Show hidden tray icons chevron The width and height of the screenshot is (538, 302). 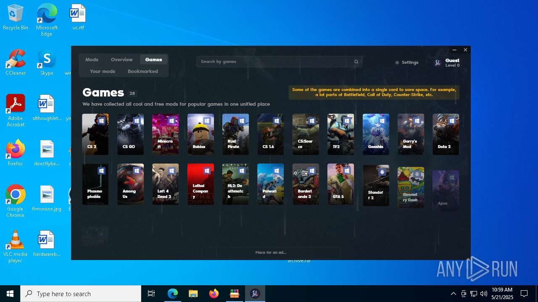454,294
